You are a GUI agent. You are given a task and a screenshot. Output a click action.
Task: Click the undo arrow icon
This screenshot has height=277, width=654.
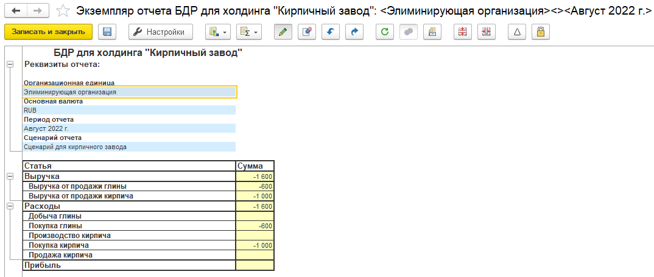coord(330,32)
